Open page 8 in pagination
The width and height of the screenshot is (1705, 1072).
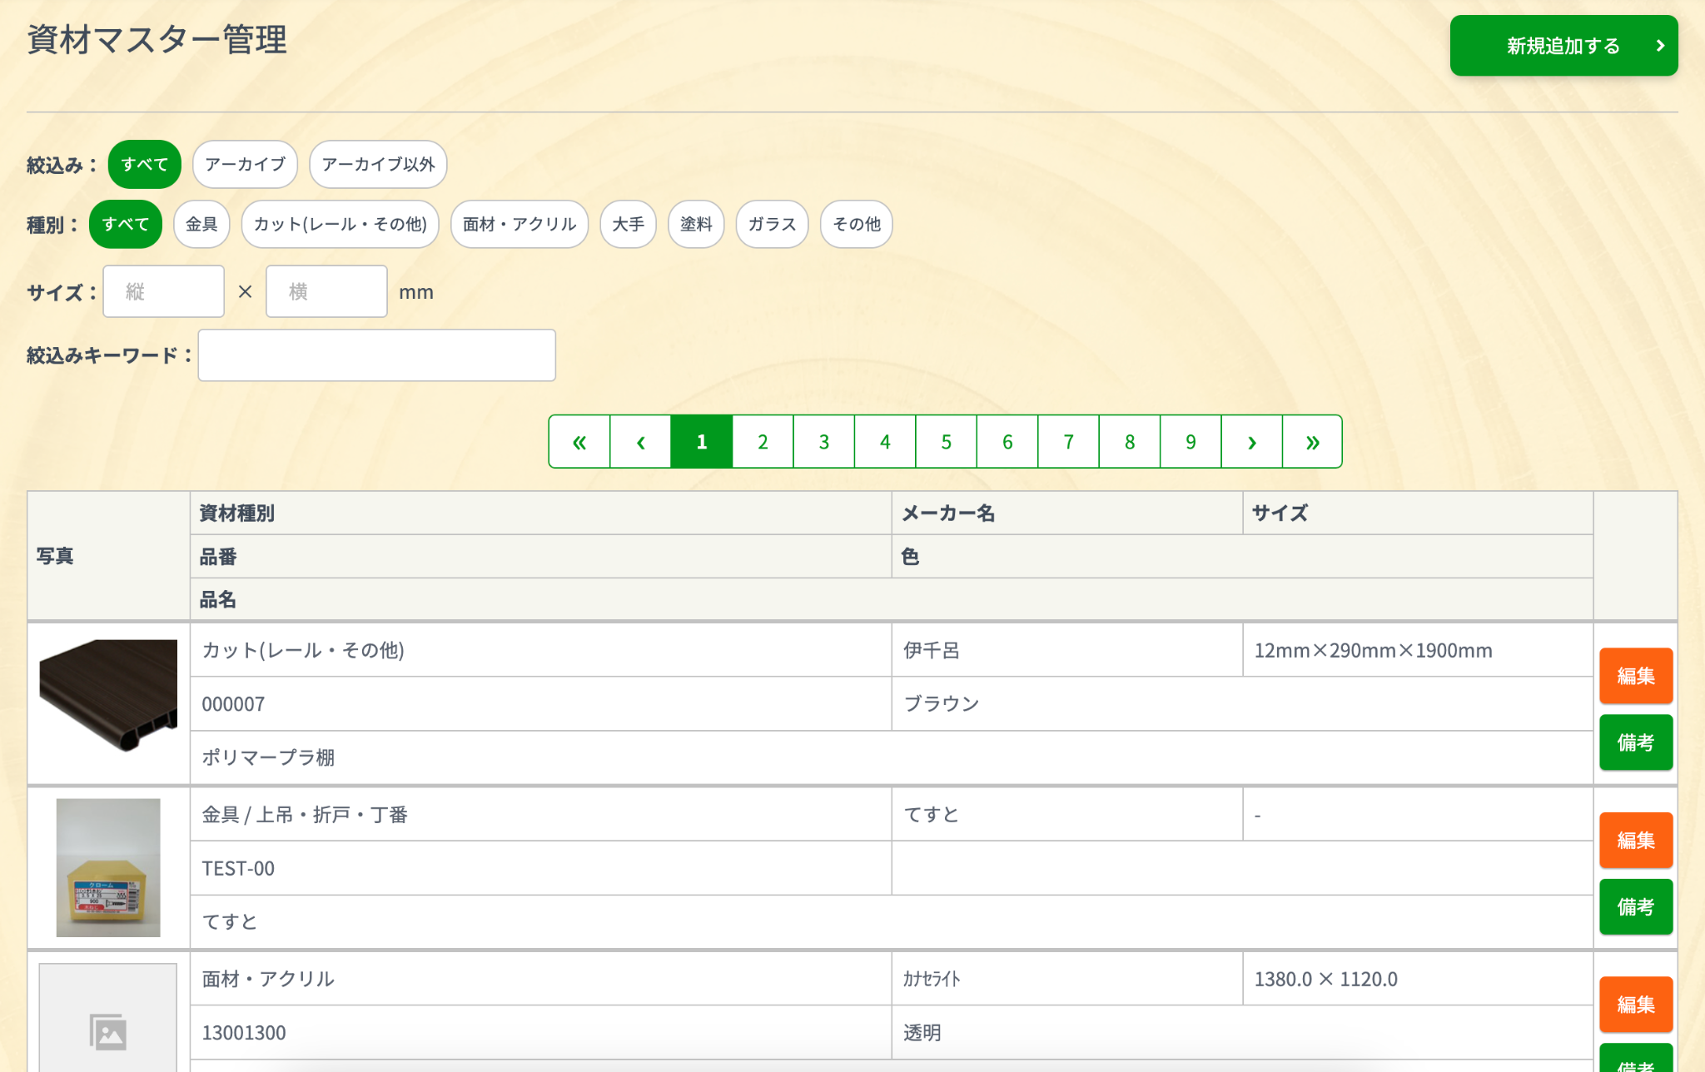click(x=1130, y=442)
